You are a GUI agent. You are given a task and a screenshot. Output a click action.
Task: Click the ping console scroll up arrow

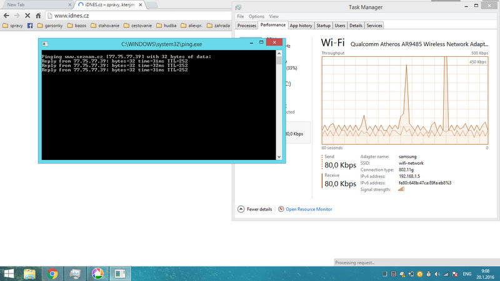point(279,54)
